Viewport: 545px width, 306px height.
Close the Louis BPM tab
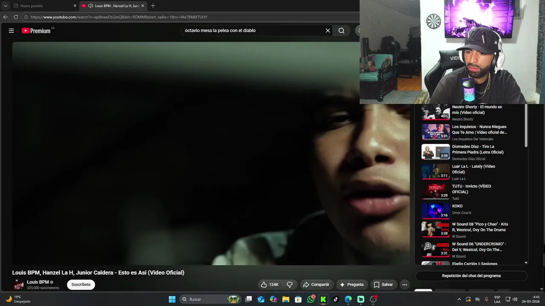click(x=143, y=6)
